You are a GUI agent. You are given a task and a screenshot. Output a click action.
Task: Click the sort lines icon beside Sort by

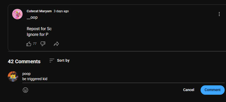pos(52,60)
